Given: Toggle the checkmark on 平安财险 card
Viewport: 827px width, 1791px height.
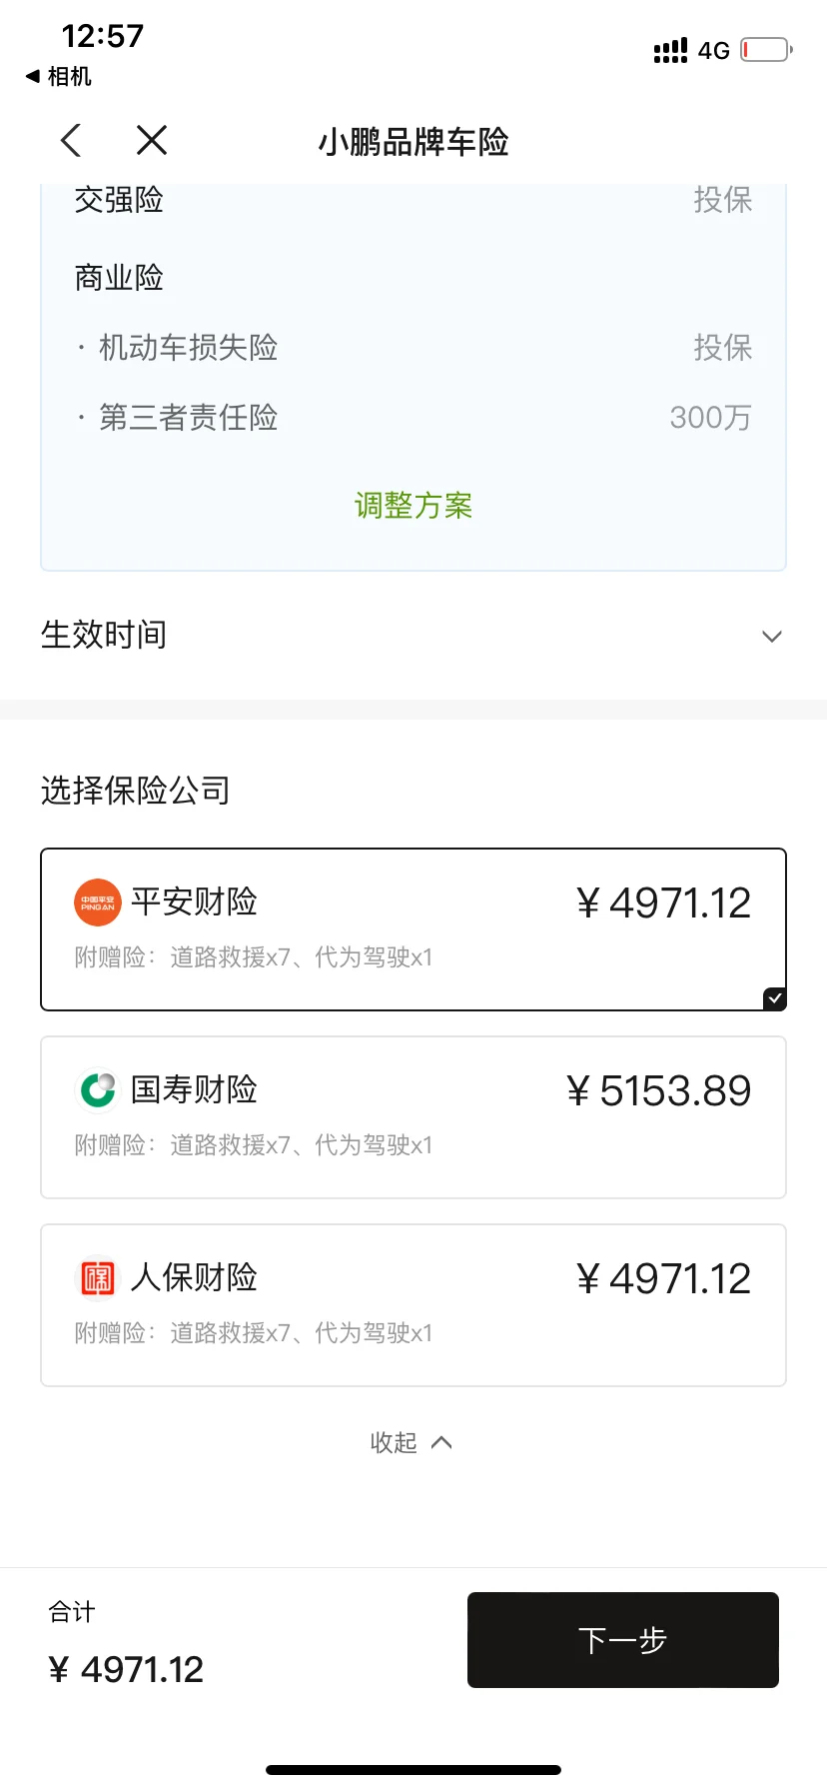Looking at the screenshot, I should click(x=774, y=998).
